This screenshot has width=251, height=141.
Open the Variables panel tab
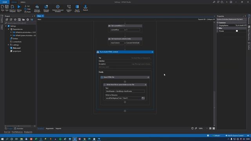tap(41, 128)
